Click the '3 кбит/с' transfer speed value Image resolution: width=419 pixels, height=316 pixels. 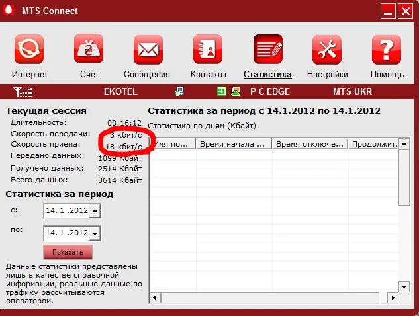[126, 135]
